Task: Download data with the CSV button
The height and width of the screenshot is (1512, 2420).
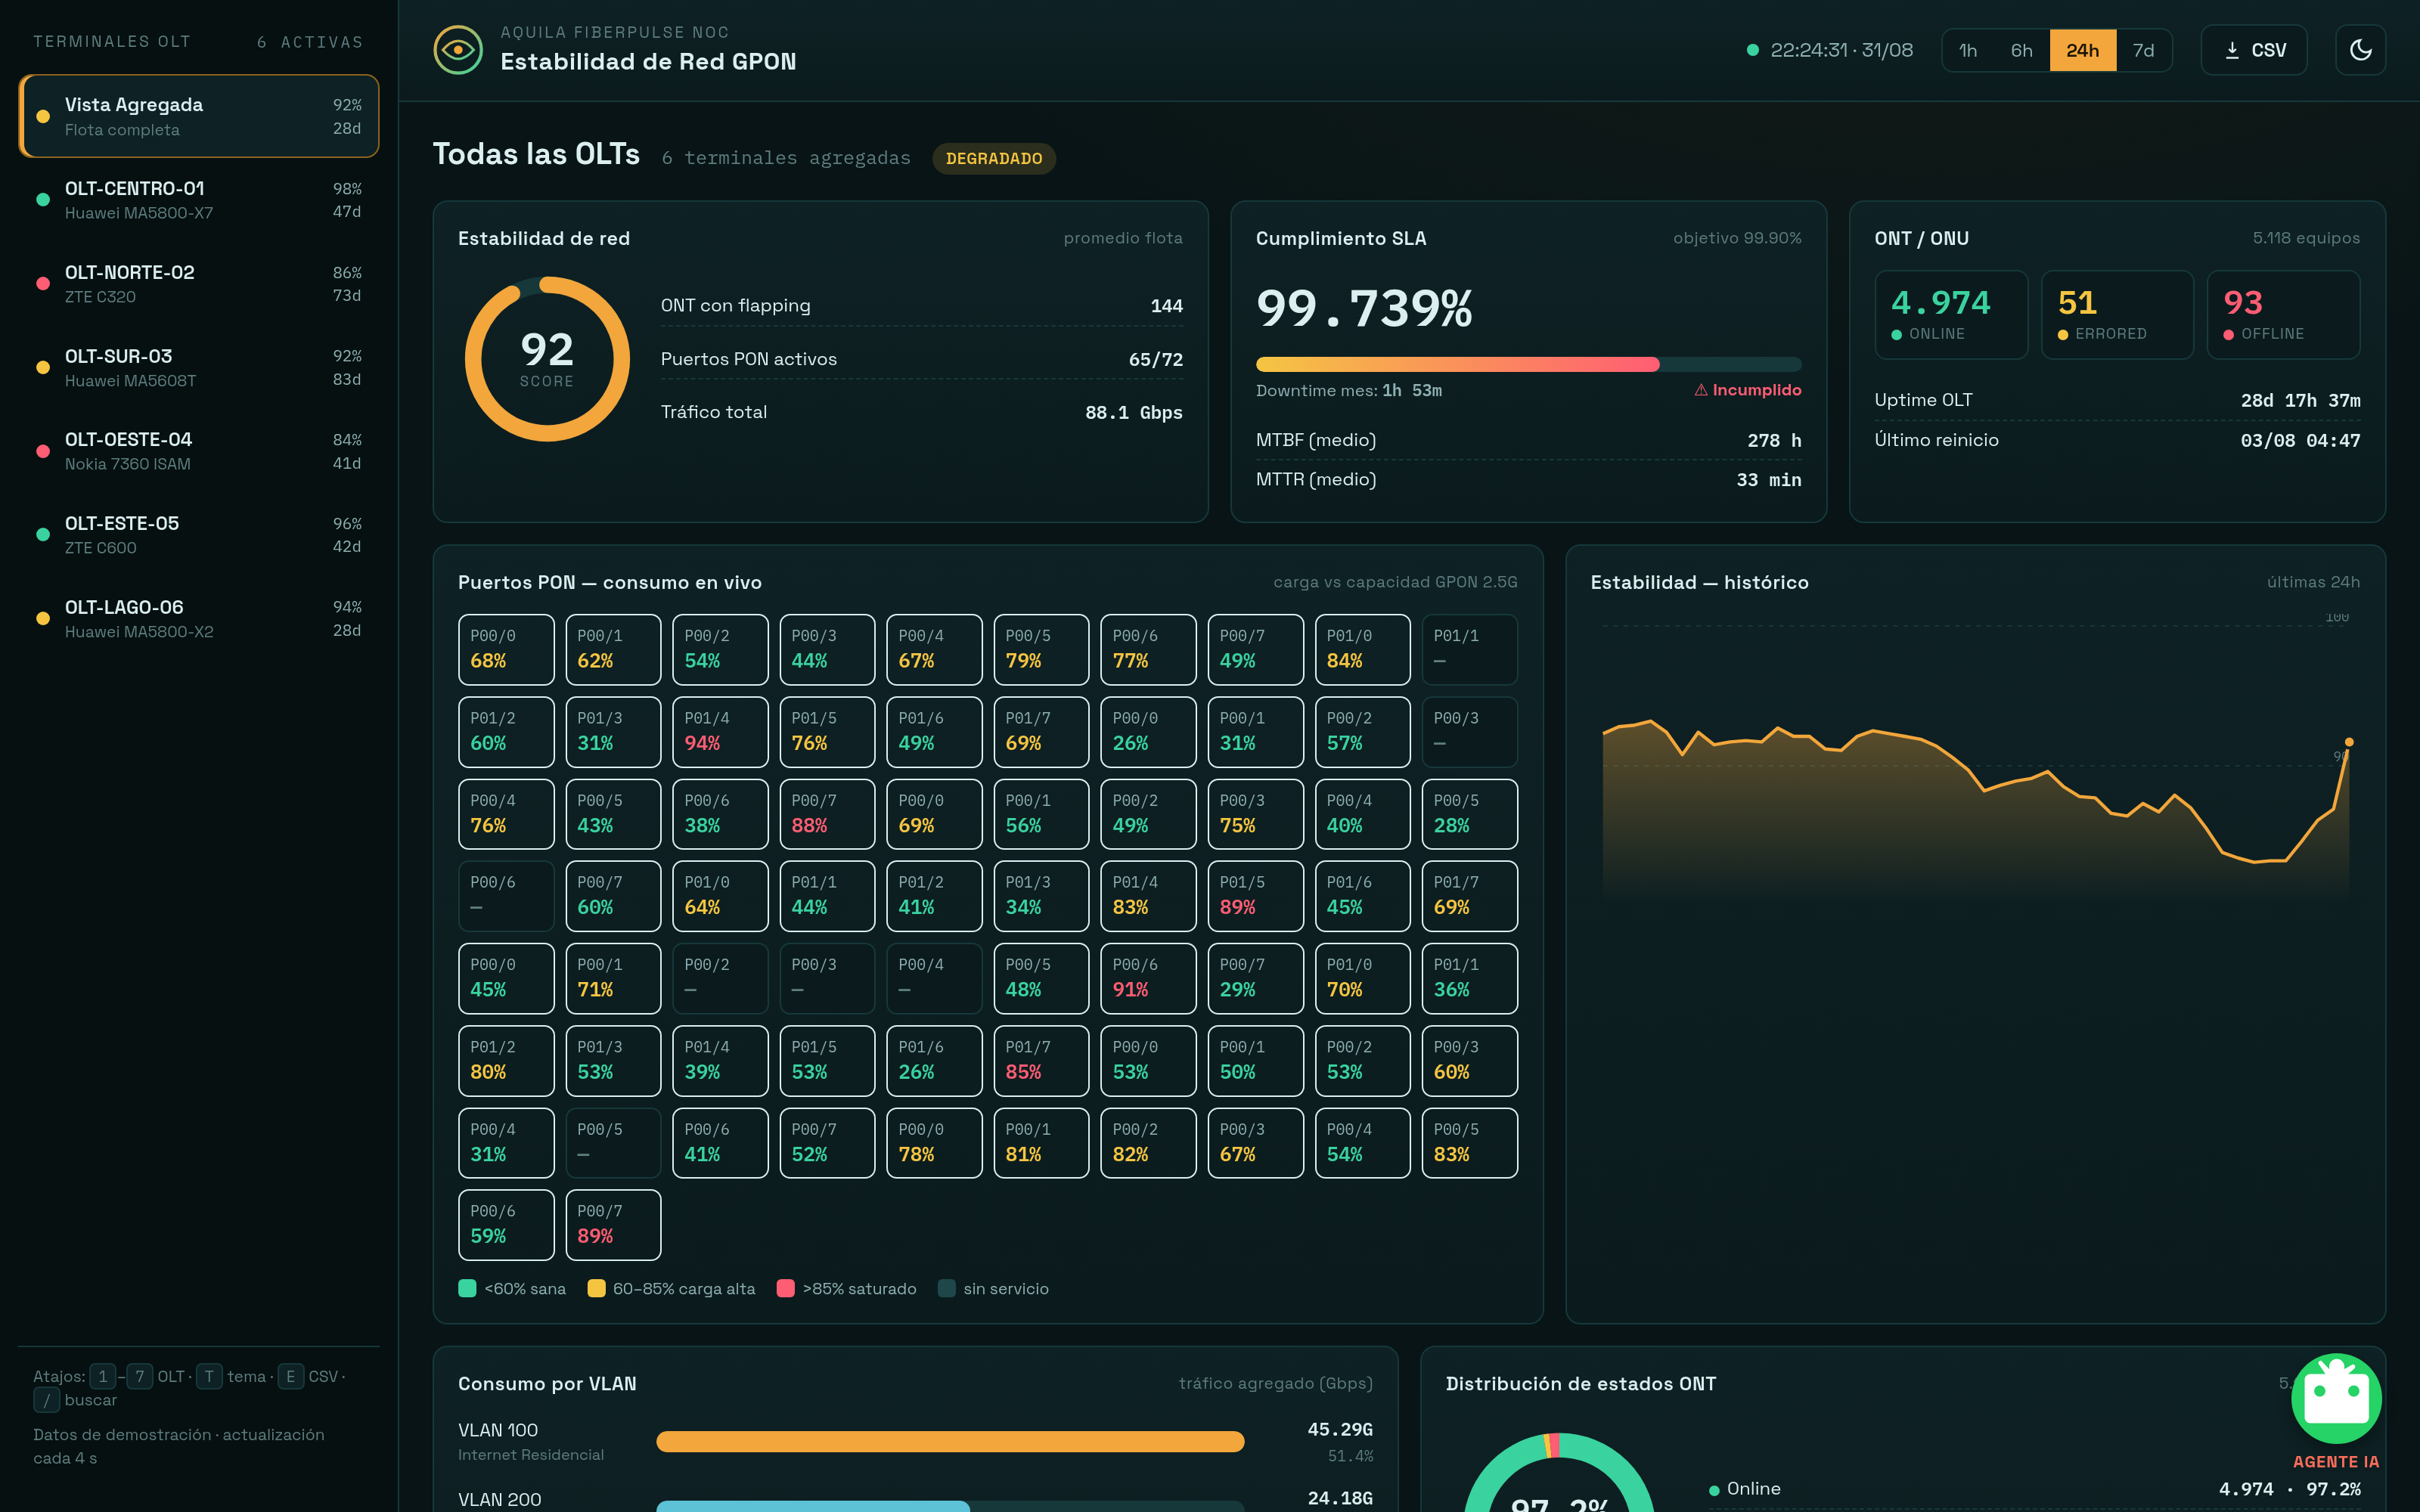Action: click(2254, 50)
